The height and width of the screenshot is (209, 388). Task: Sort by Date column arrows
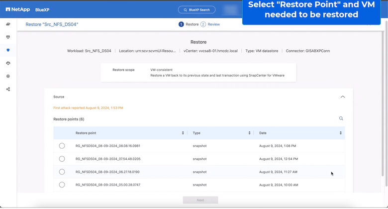341,133
